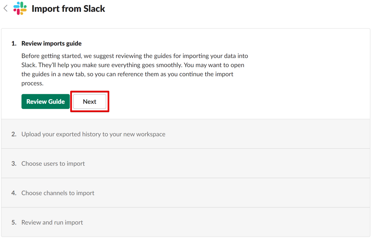Click step number 5 marker
The width and height of the screenshot is (371, 238).
[x=14, y=223]
